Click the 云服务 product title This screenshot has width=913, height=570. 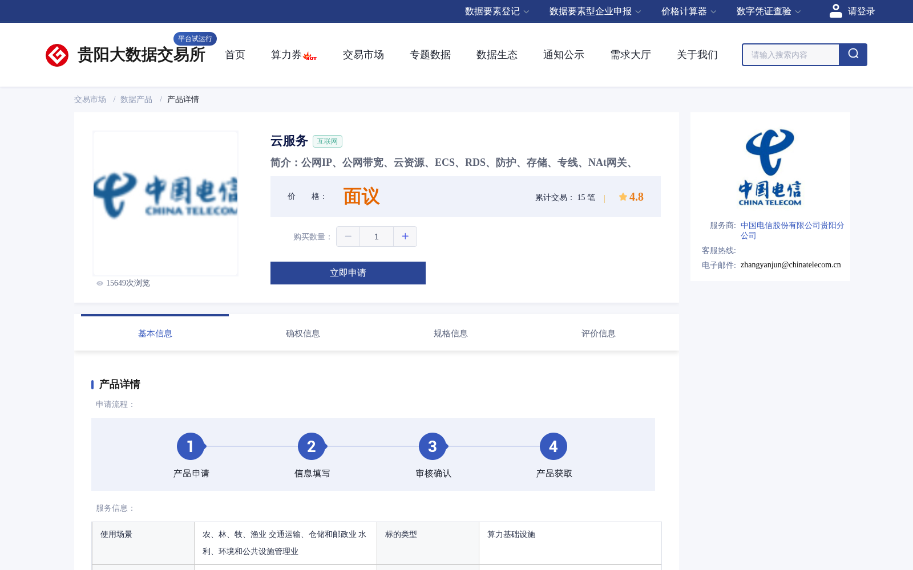point(289,141)
